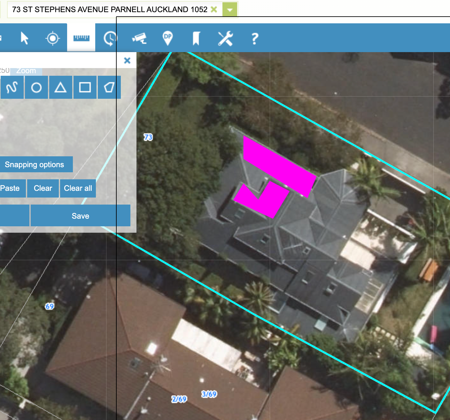Open the wrench and screwdriver tools
This screenshot has width=450, height=420.
pyautogui.click(x=225, y=38)
